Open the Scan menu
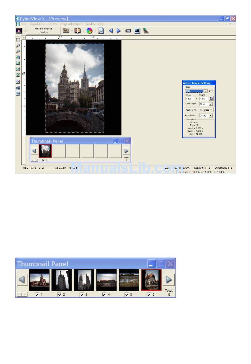The height and width of the screenshot is (364, 251). 24,24
